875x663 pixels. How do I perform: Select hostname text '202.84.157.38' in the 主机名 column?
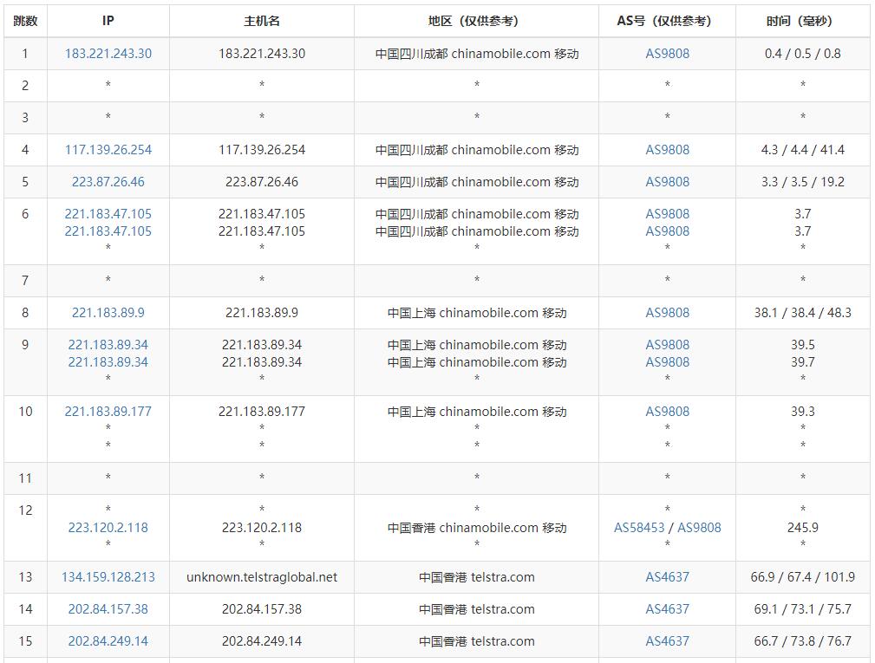pos(262,609)
